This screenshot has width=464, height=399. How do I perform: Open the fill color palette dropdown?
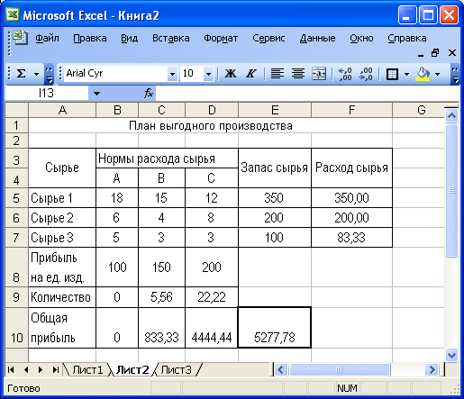click(437, 74)
